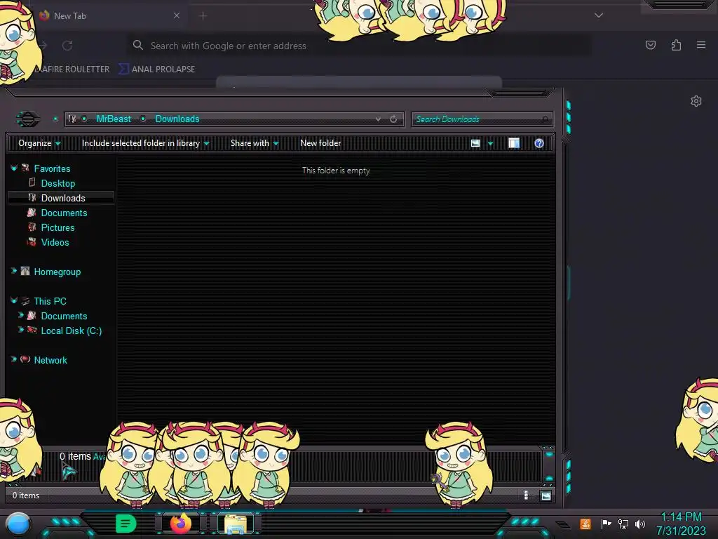Select Favorites in navigation pane
The height and width of the screenshot is (539, 718).
(52, 168)
